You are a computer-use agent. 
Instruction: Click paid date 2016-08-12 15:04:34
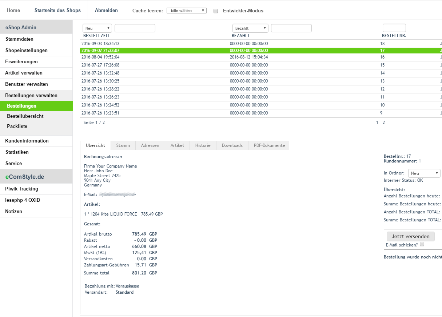point(249,57)
